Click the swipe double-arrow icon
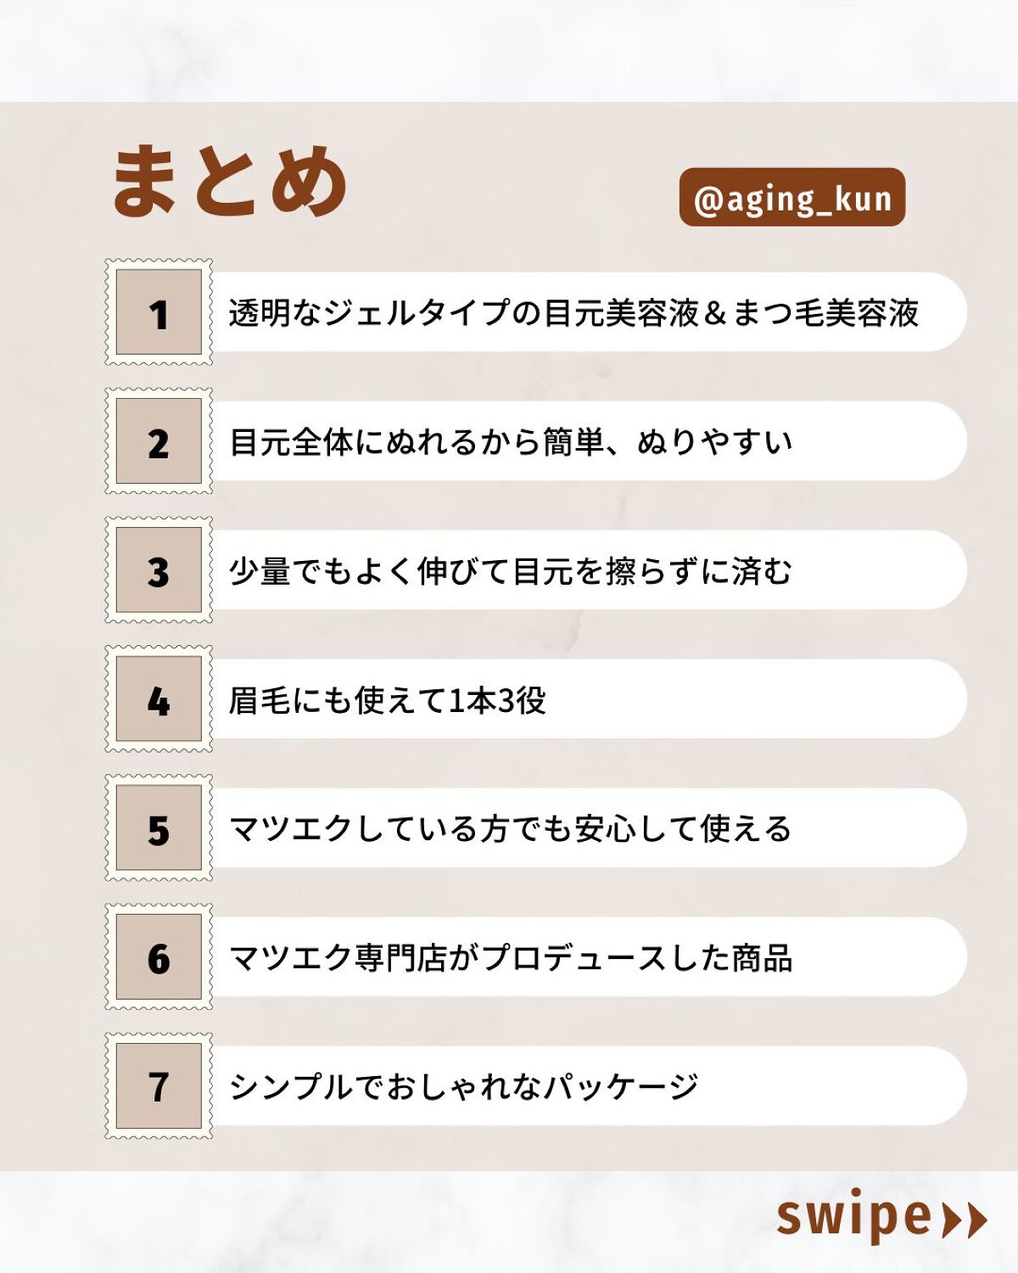1018x1273 pixels. (965, 1220)
